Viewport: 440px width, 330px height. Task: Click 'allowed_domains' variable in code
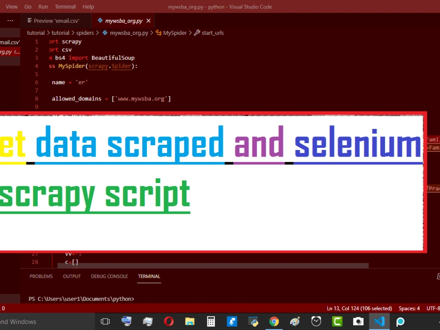click(x=76, y=99)
